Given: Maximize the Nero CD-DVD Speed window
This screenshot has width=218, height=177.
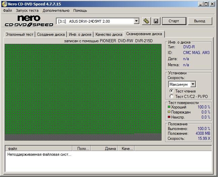Looking at the screenshot, I should pyautogui.click(x=206, y=4).
